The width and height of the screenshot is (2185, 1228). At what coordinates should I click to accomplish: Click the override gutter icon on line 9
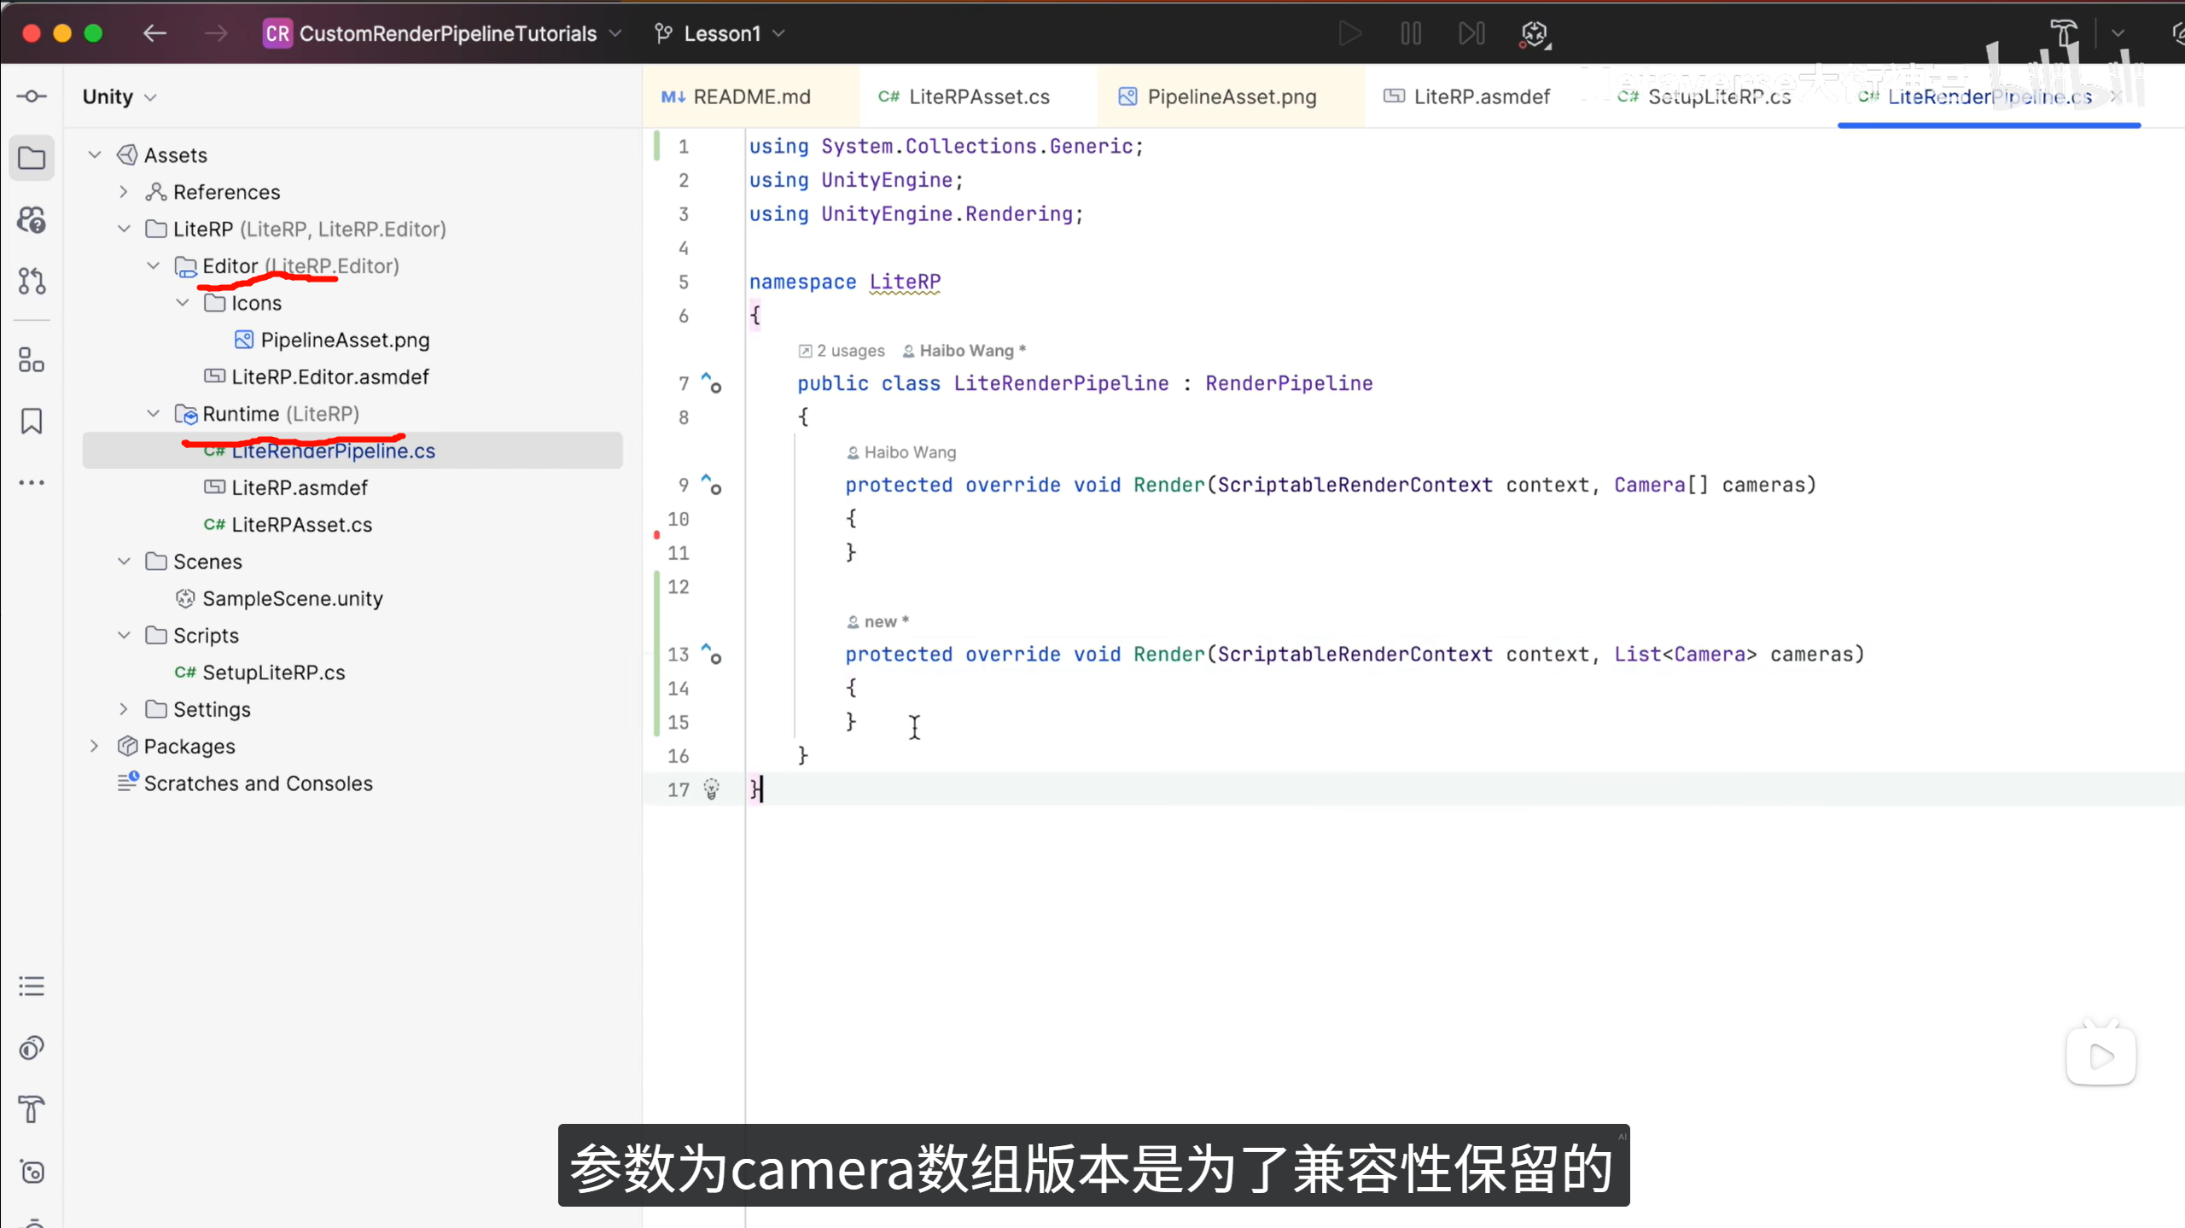[711, 485]
